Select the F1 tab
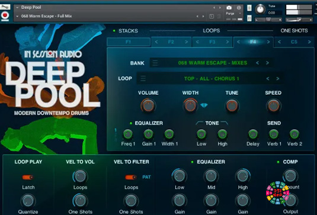 click(x=129, y=42)
